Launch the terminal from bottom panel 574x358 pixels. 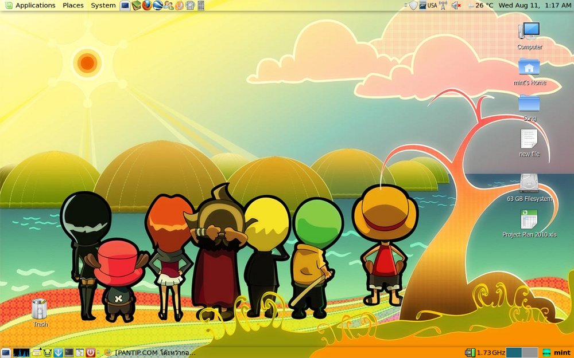[x=69, y=352]
